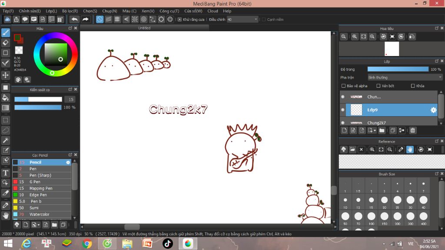Enable the Xén bớt checkbox
Image resolution: width=445 pixels, height=250 pixels.
click(379, 86)
